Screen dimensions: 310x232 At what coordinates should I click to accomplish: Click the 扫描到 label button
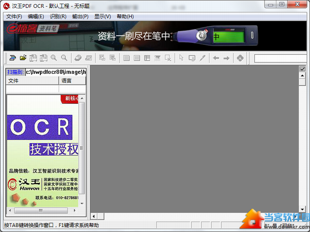(x=15, y=72)
